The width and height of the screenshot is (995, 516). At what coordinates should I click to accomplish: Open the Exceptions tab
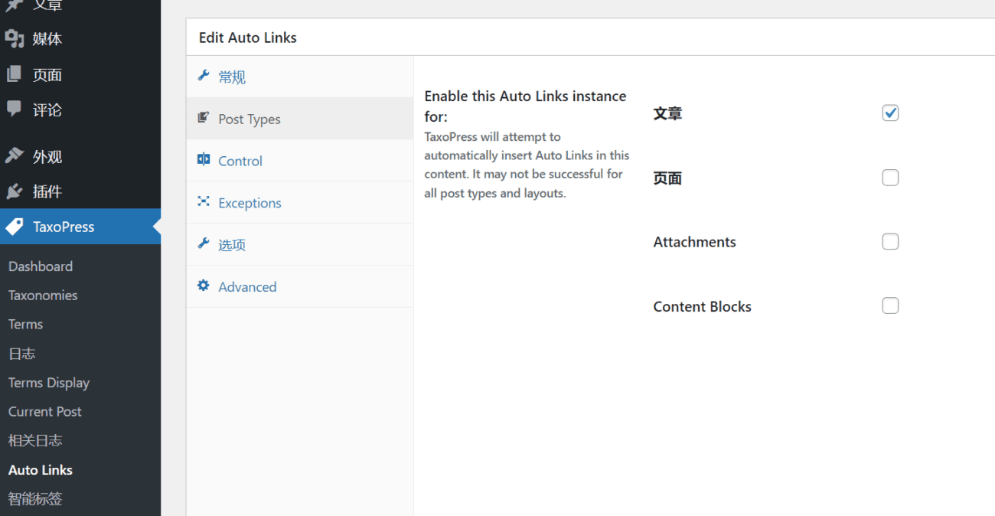(250, 203)
